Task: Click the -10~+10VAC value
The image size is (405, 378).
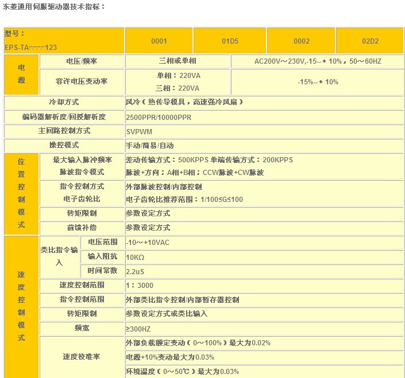Action: click(x=148, y=243)
